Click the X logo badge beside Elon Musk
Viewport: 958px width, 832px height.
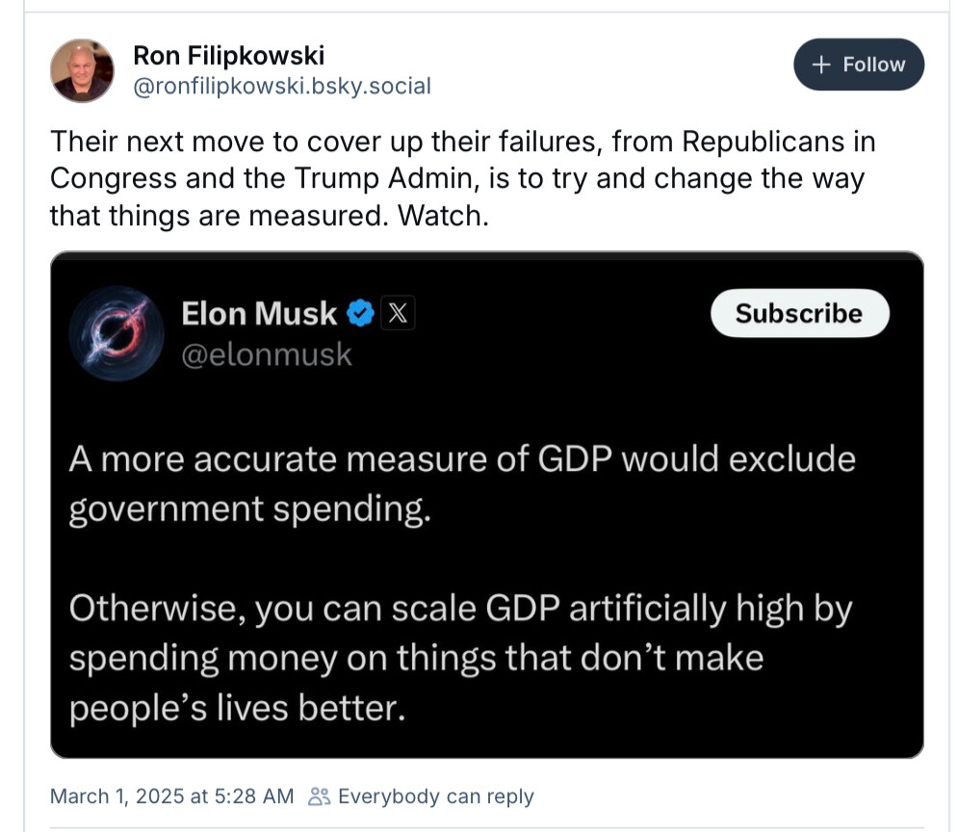click(x=398, y=313)
